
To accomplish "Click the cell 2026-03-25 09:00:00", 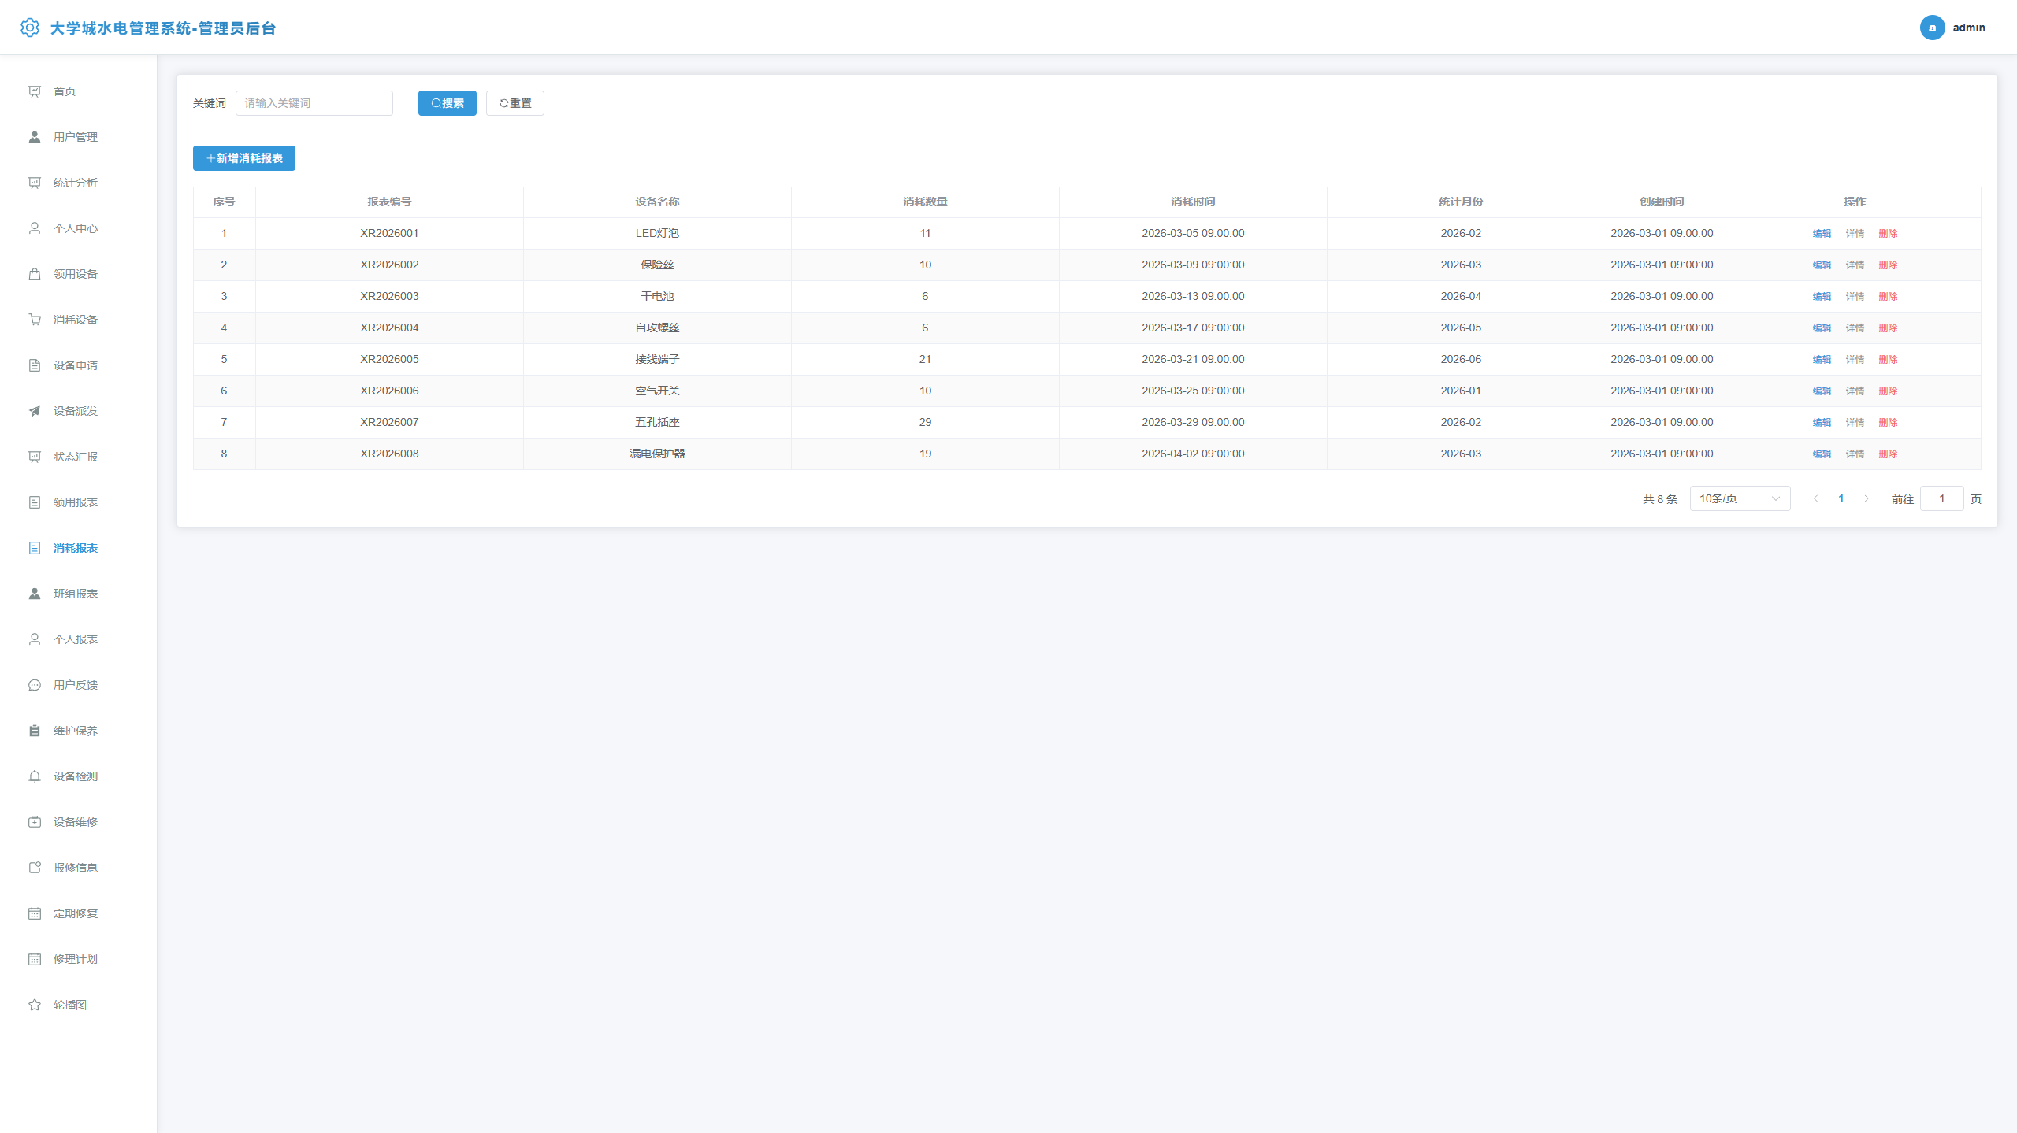I will point(1193,391).
